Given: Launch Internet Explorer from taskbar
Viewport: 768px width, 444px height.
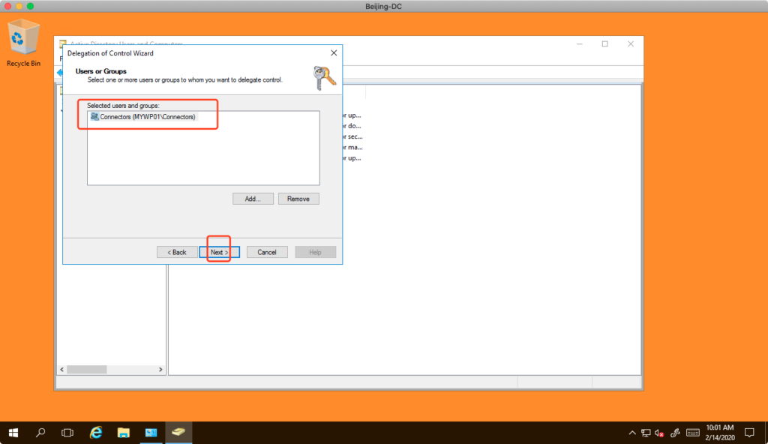Looking at the screenshot, I should [96, 433].
